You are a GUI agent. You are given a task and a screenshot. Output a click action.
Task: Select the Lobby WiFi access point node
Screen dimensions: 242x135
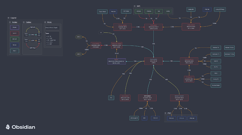coord(168,11)
